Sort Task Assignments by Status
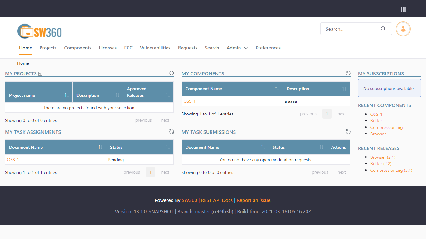The image size is (426, 239). (140, 147)
